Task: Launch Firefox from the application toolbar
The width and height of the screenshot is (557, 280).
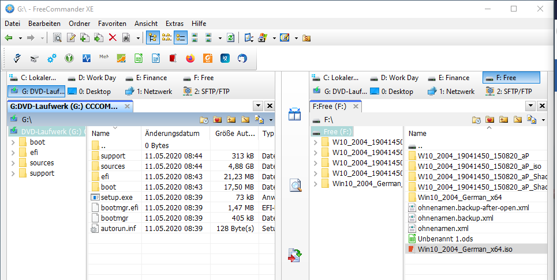Action: [190, 58]
